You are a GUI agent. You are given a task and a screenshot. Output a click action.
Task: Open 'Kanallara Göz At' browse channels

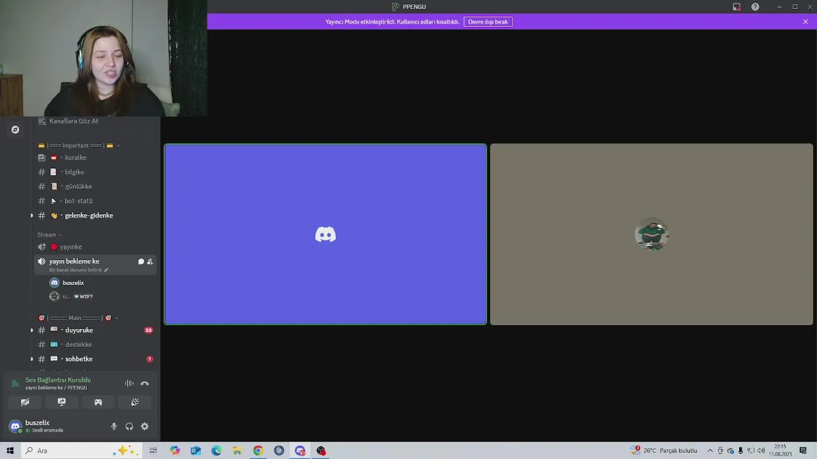click(x=74, y=121)
